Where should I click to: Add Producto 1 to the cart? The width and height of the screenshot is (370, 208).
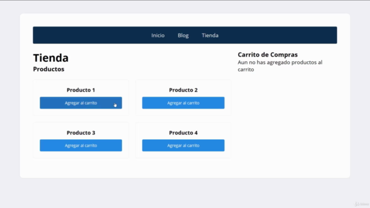point(81,103)
